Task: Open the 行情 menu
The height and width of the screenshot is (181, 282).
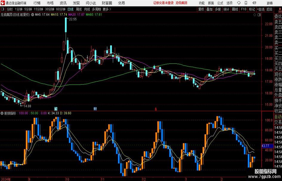Action: [37, 3]
